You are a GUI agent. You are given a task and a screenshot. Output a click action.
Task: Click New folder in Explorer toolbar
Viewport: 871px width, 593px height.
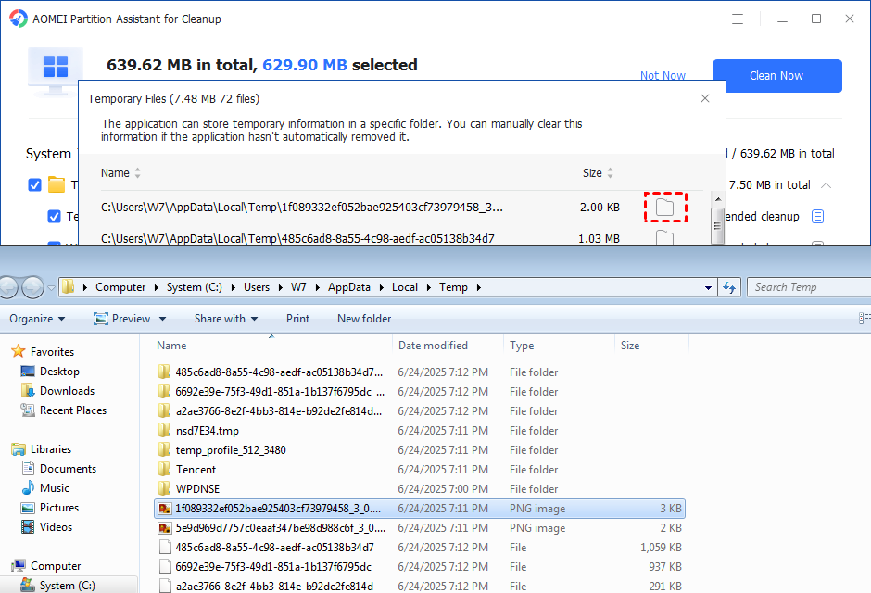point(364,319)
